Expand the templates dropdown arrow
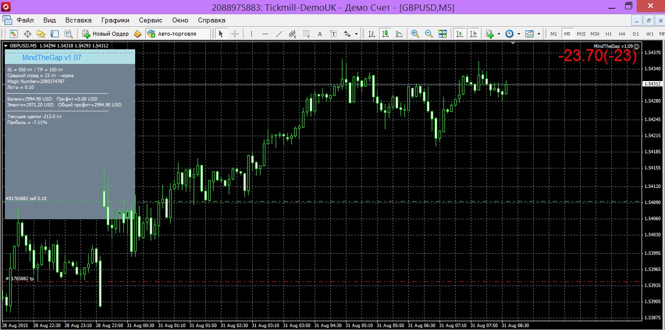 539,34
